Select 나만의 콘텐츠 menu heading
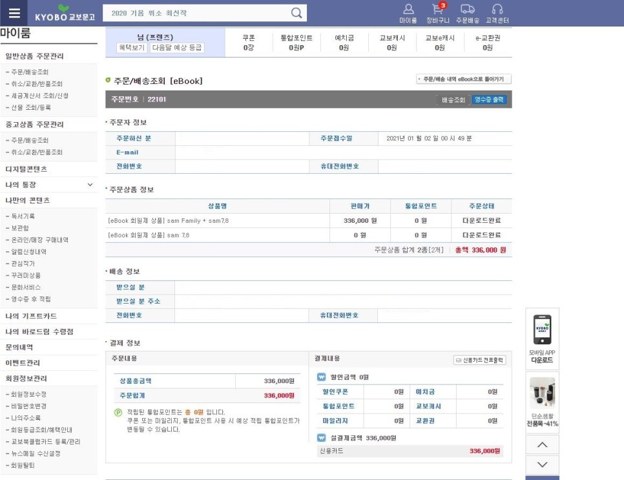 pyautogui.click(x=28, y=200)
